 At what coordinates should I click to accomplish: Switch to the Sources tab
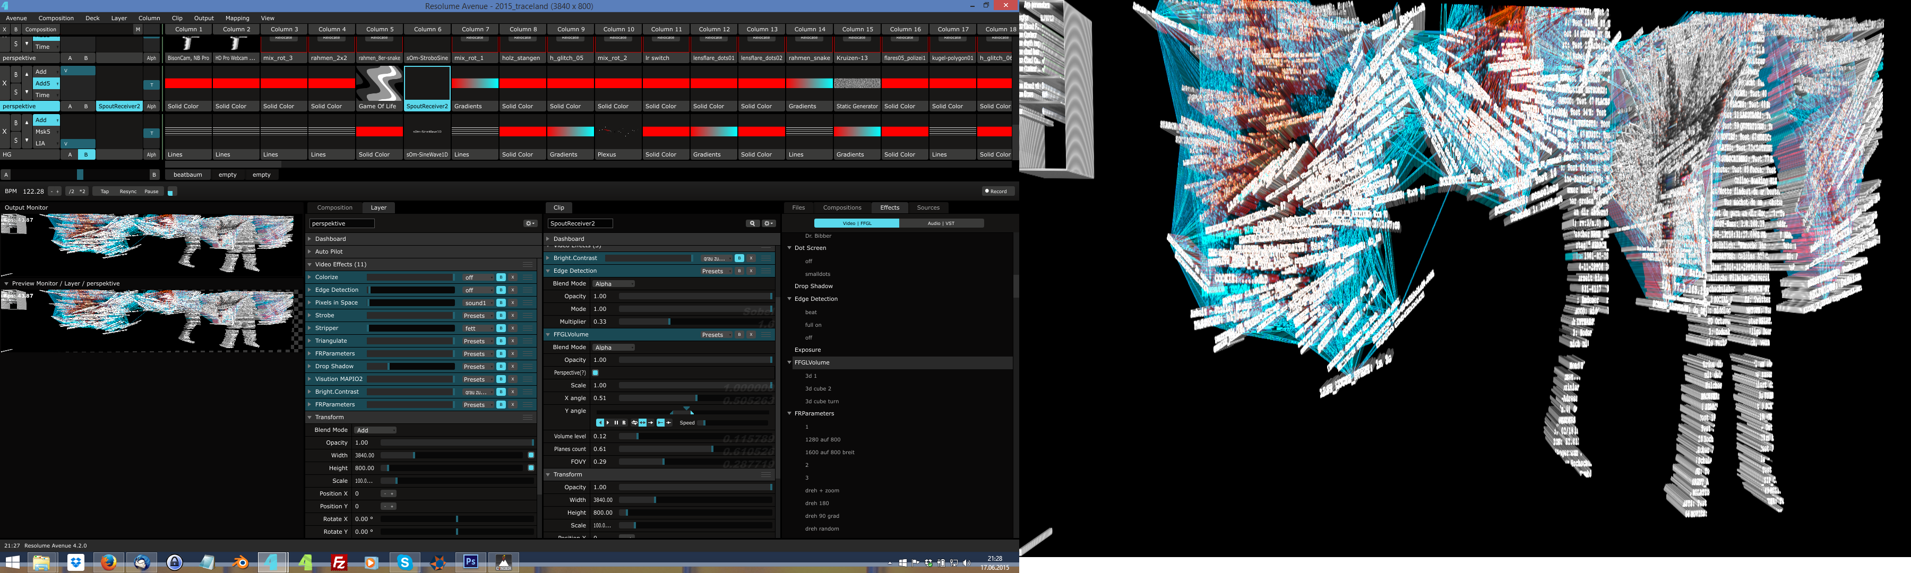tap(927, 207)
